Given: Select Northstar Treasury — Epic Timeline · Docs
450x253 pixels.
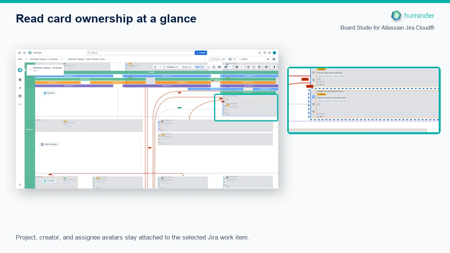Looking at the screenshot, I should (86, 59).
